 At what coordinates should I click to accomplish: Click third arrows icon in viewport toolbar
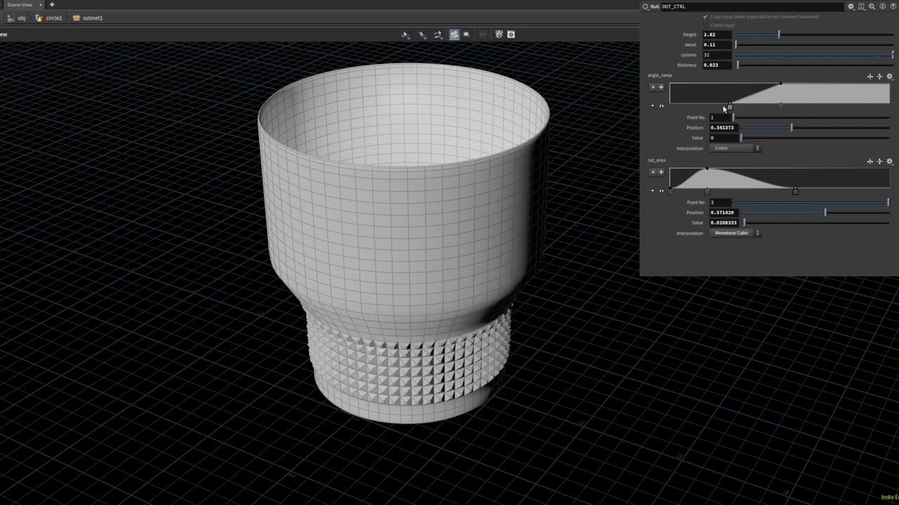438,34
